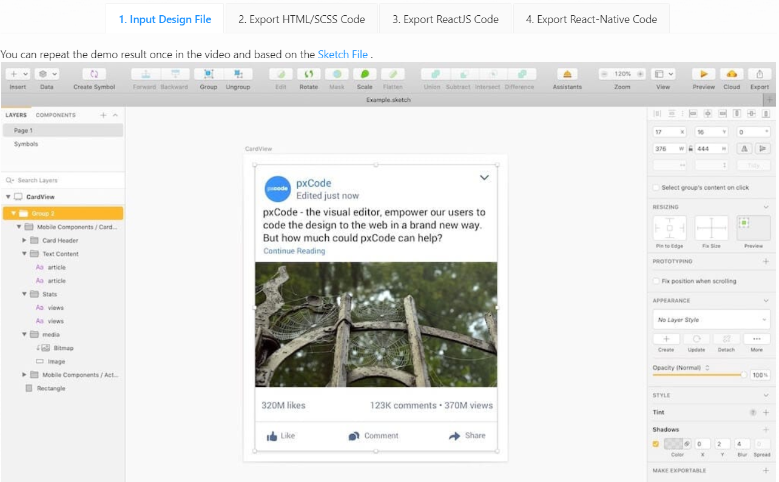Click the Create Symbol toolbar icon
The height and width of the screenshot is (482, 779).
[x=94, y=74]
